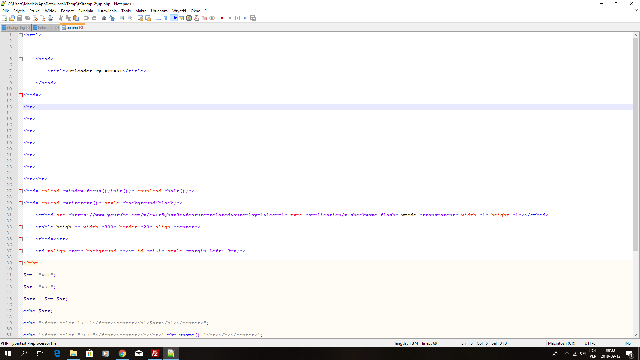Image resolution: width=640 pixels, height=360 pixels.
Task: Start macro recording with red dot icon
Action: point(222,18)
